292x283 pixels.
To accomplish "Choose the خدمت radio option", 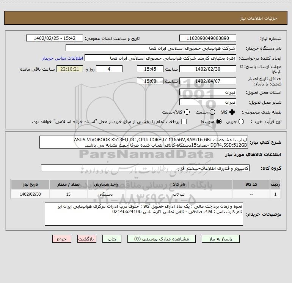I will click(x=213, y=112).
